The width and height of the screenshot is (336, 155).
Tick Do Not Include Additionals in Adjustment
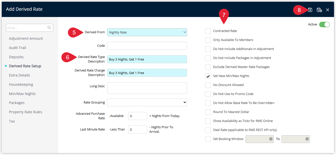208,49
